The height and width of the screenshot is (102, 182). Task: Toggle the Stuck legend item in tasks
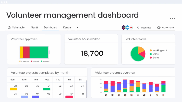coord(154,58)
